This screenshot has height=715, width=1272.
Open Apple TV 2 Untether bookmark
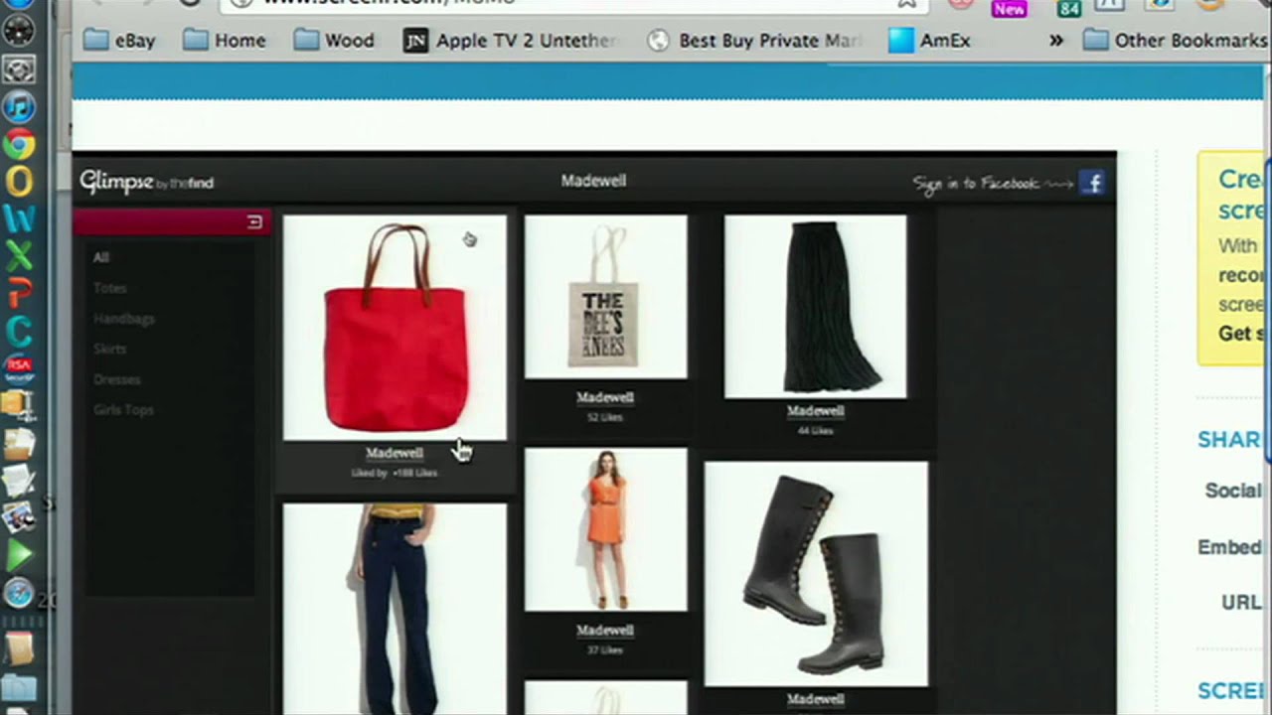coord(511,41)
